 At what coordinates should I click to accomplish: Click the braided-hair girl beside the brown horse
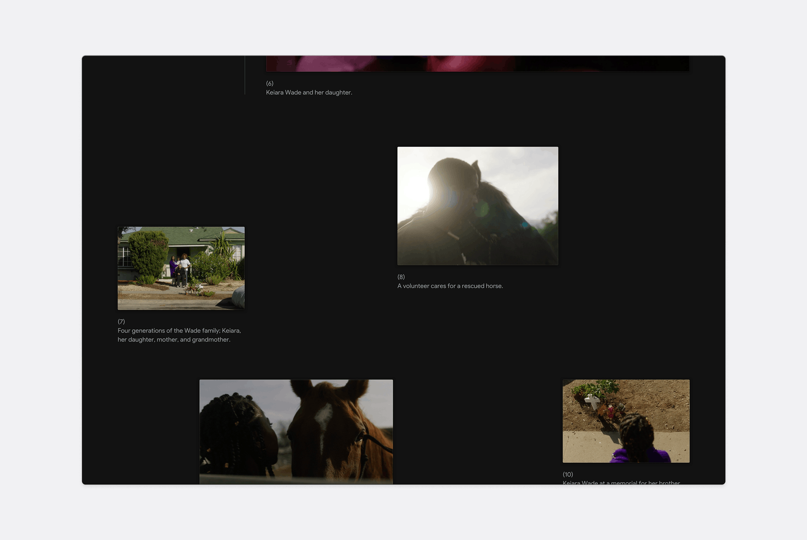point(238,434)
